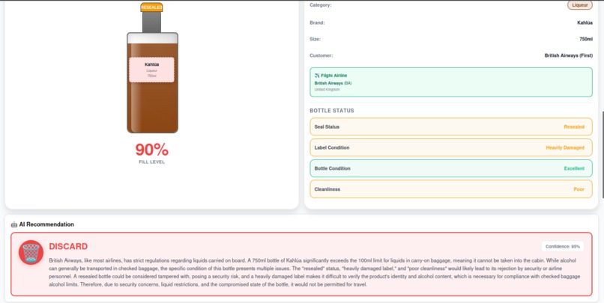The image size is (604, 303).
Task: Click the 'Brand:' field label
Action: click(x=317, y=22)
